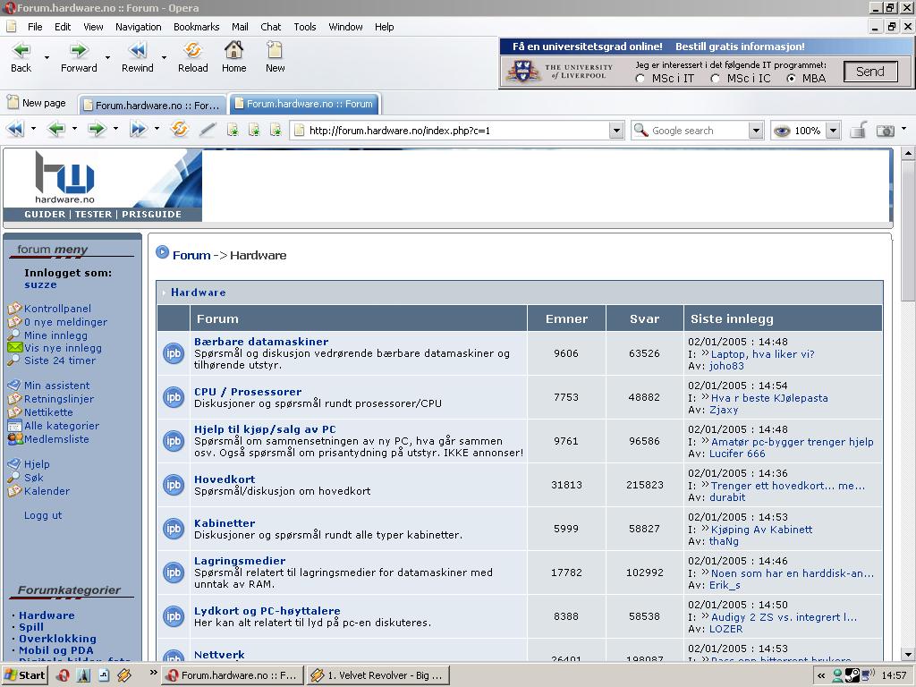Click the volume icon in system tray
The height and width of the screenshot is (687, 916).
[869, 675]
